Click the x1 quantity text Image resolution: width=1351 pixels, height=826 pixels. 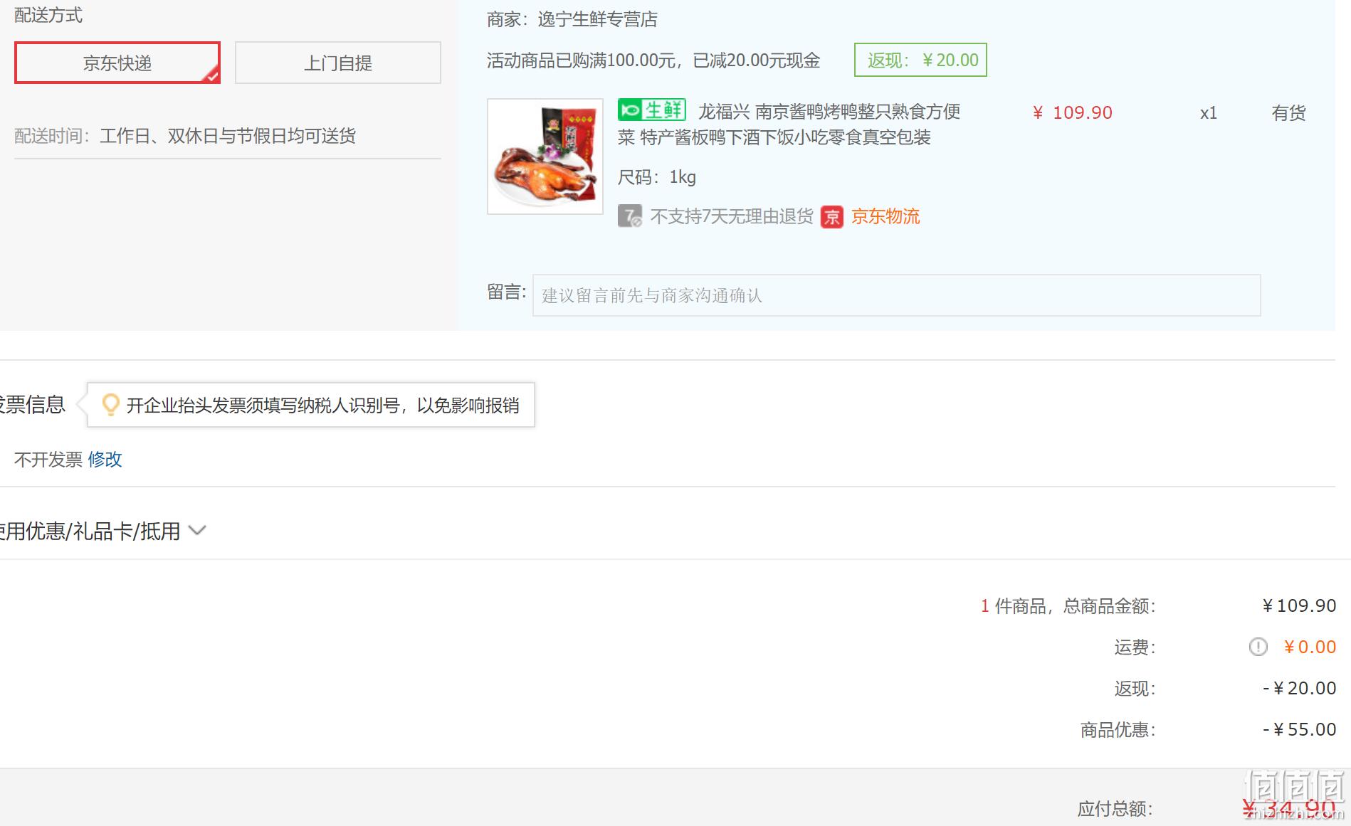point(1209,113)
